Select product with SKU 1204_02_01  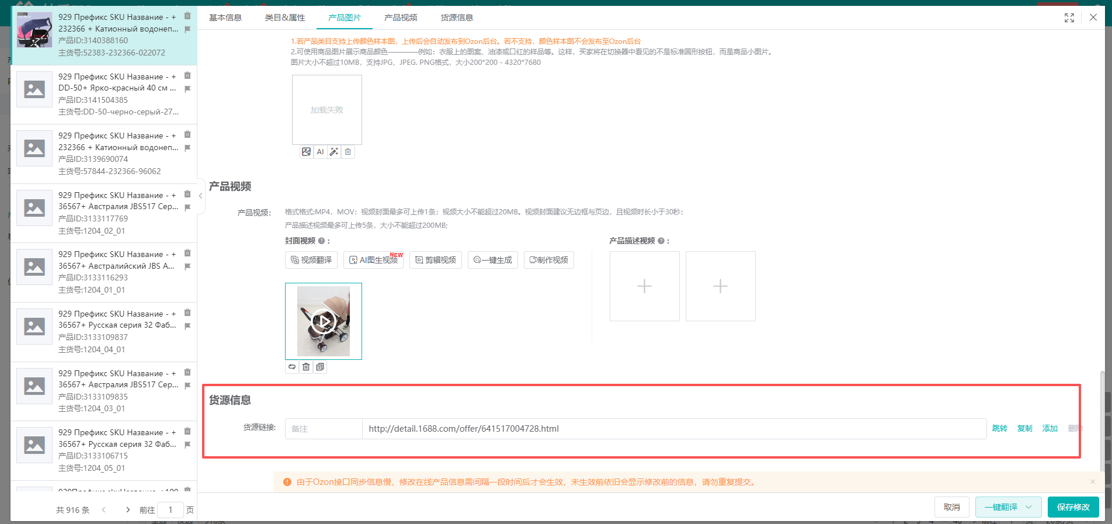coord(104,213)
